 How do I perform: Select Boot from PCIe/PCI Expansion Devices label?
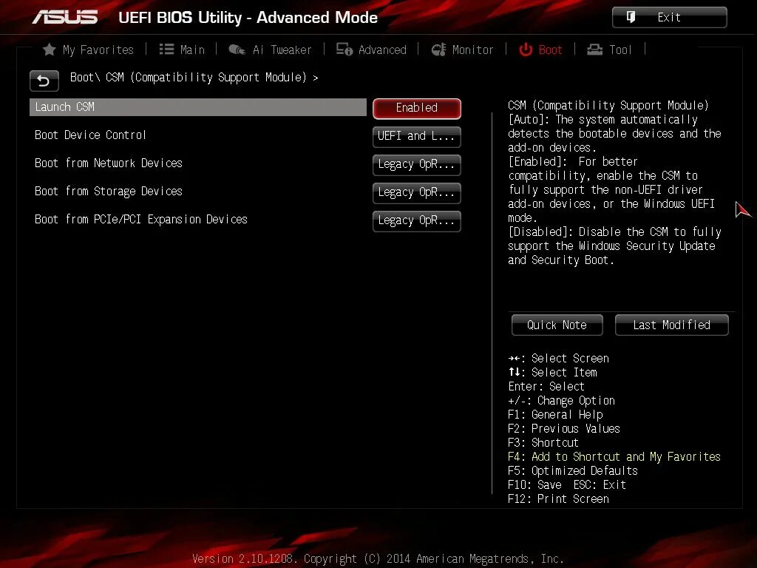[141, 219]
